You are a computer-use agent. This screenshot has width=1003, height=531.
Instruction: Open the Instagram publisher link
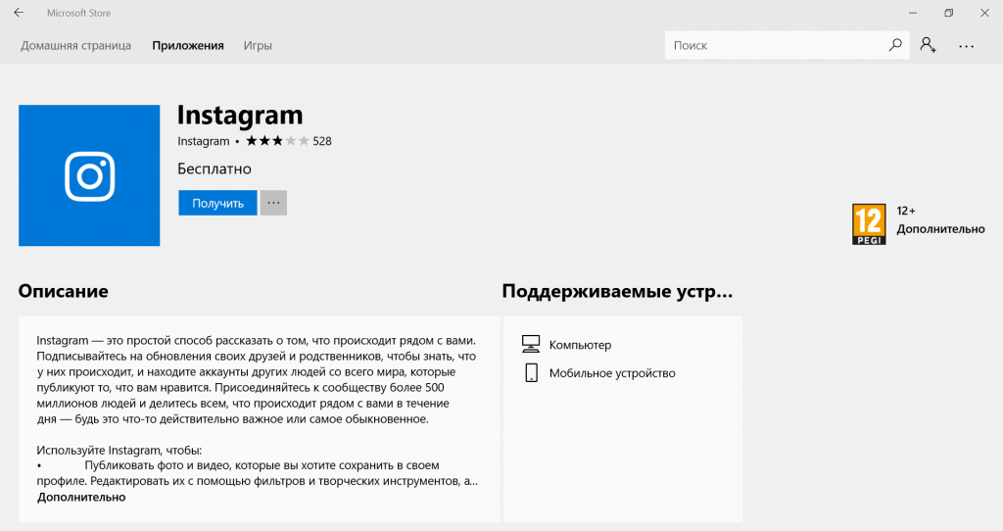[x=204, y=141]
